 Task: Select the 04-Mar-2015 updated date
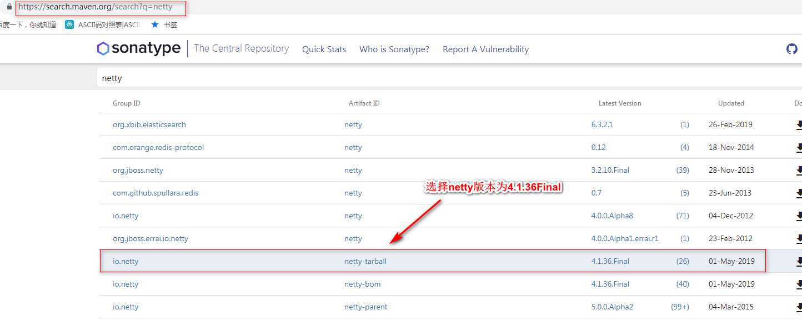pos(731,307)
